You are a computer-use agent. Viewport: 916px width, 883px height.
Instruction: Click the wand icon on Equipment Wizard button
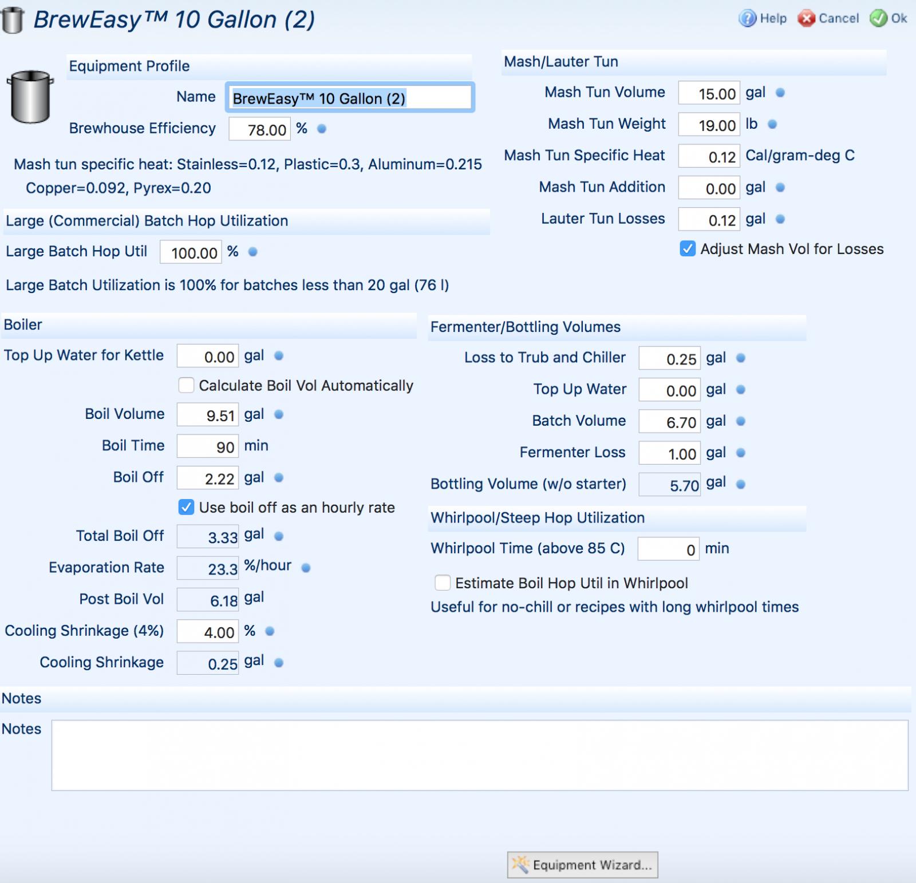click(520, 864)
